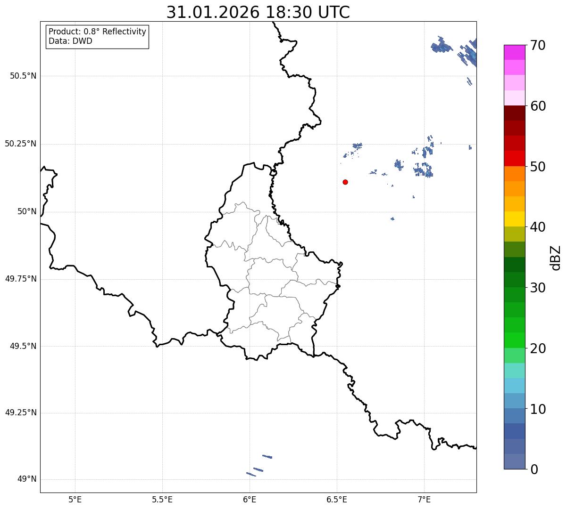
Task: Pick the dark orange segment just below 50
Action: tap(514, 174)
